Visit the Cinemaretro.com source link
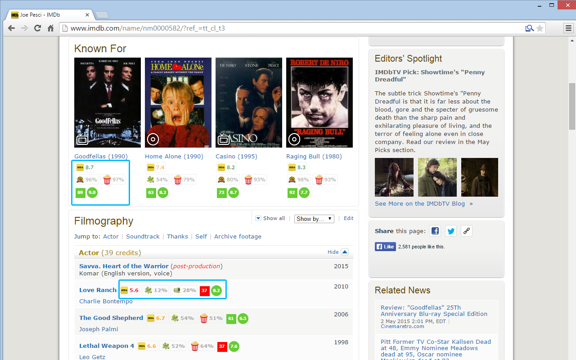 402,326
